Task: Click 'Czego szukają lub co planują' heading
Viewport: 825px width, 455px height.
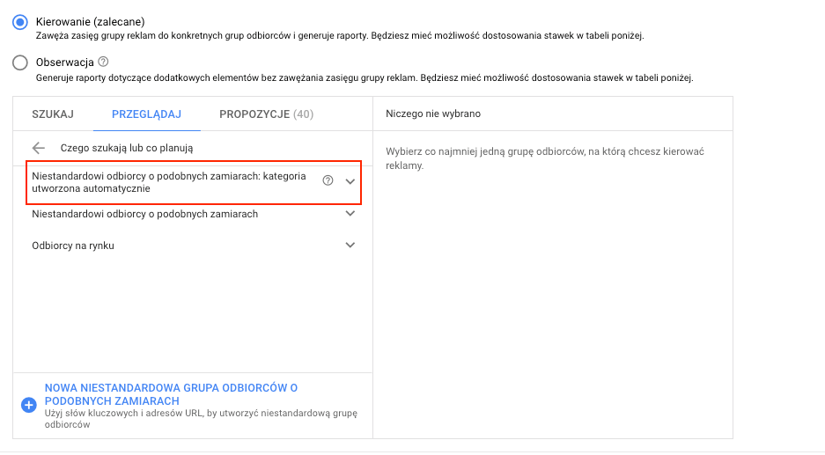Action: point(126,149)
